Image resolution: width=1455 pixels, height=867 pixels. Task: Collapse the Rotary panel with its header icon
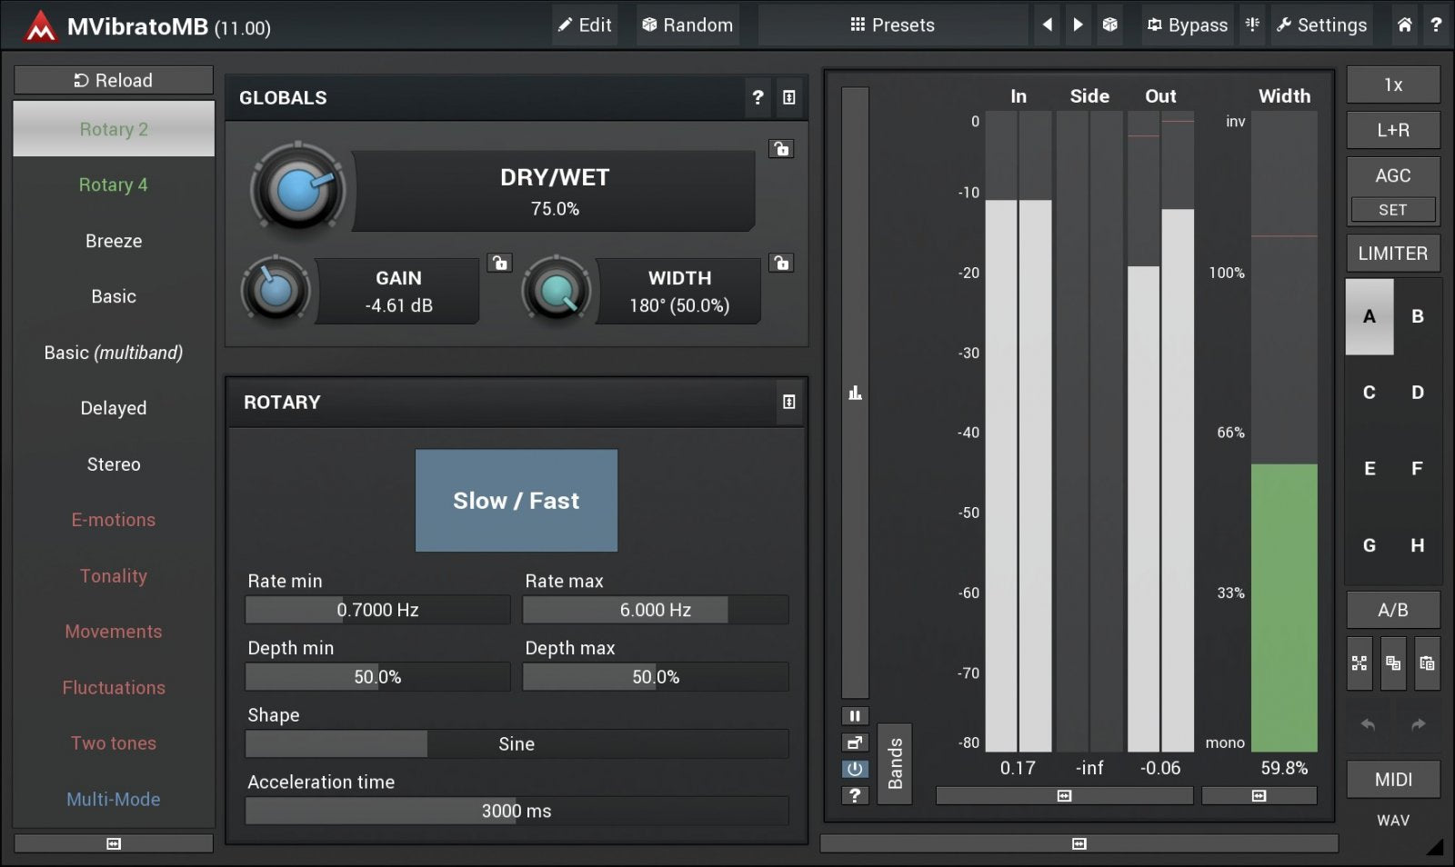[x=788, y=402]
